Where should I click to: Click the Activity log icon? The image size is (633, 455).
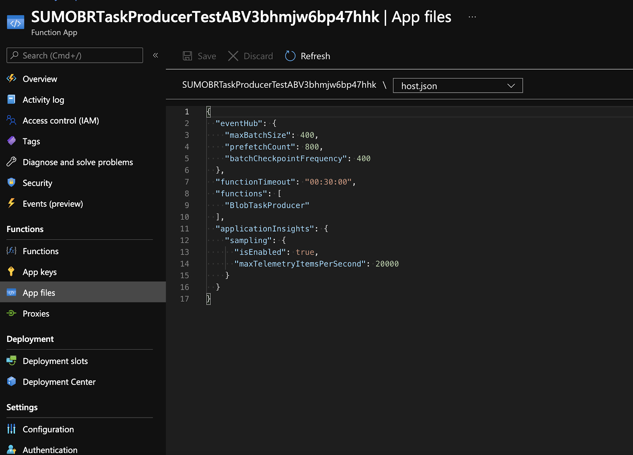(x=11, y=100)
